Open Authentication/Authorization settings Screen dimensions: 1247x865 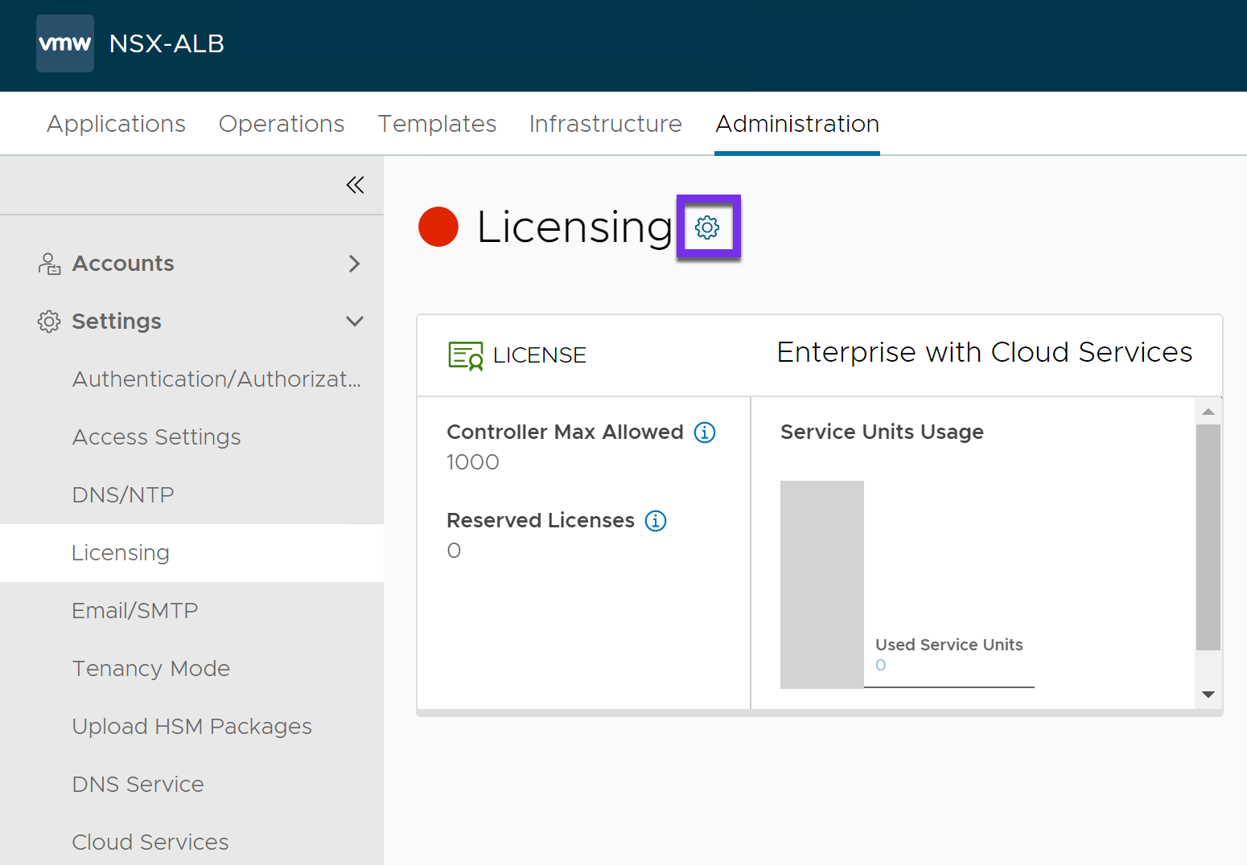tap(216, 379)
